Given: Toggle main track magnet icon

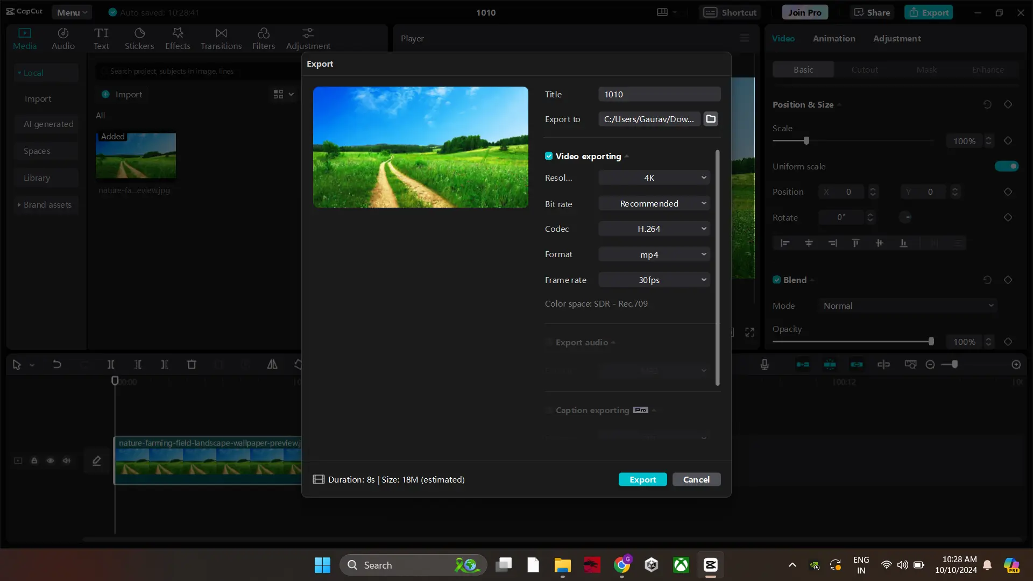Looking at the screenshot, I should (803, 365).
